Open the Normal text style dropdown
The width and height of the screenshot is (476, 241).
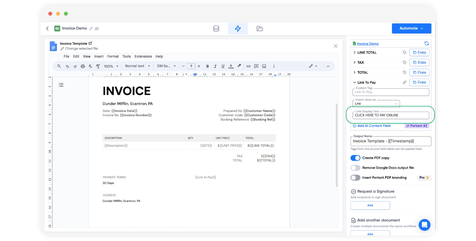point(137,66)
